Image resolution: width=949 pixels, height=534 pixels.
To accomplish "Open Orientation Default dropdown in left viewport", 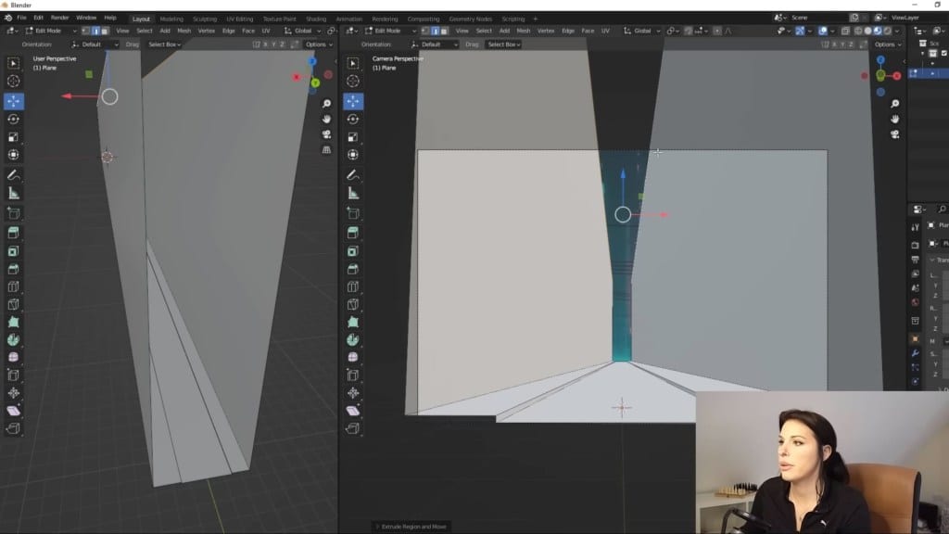I will coord(95,44).
